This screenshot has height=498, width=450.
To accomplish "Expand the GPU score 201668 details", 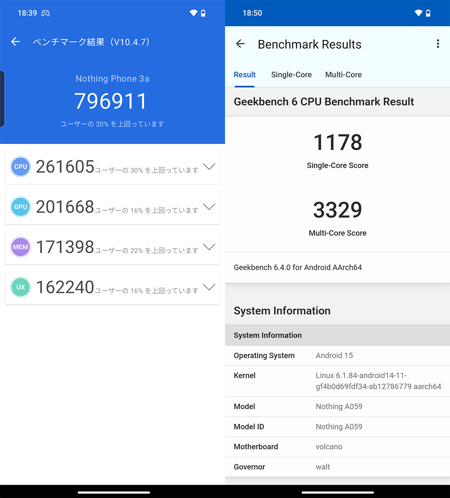I will [209, 207].
